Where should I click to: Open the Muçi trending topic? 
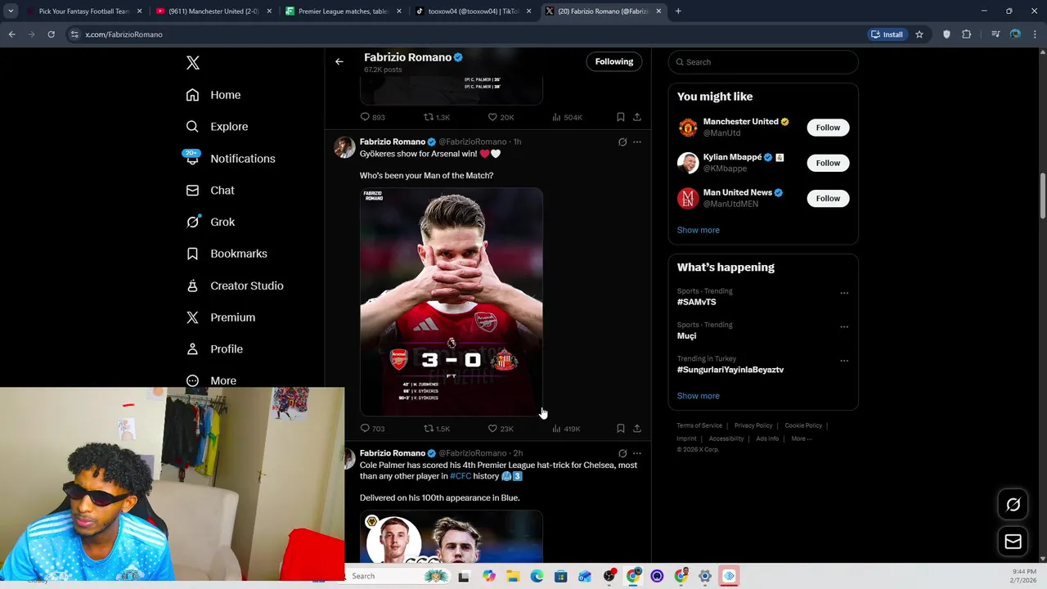pos(686,335)
